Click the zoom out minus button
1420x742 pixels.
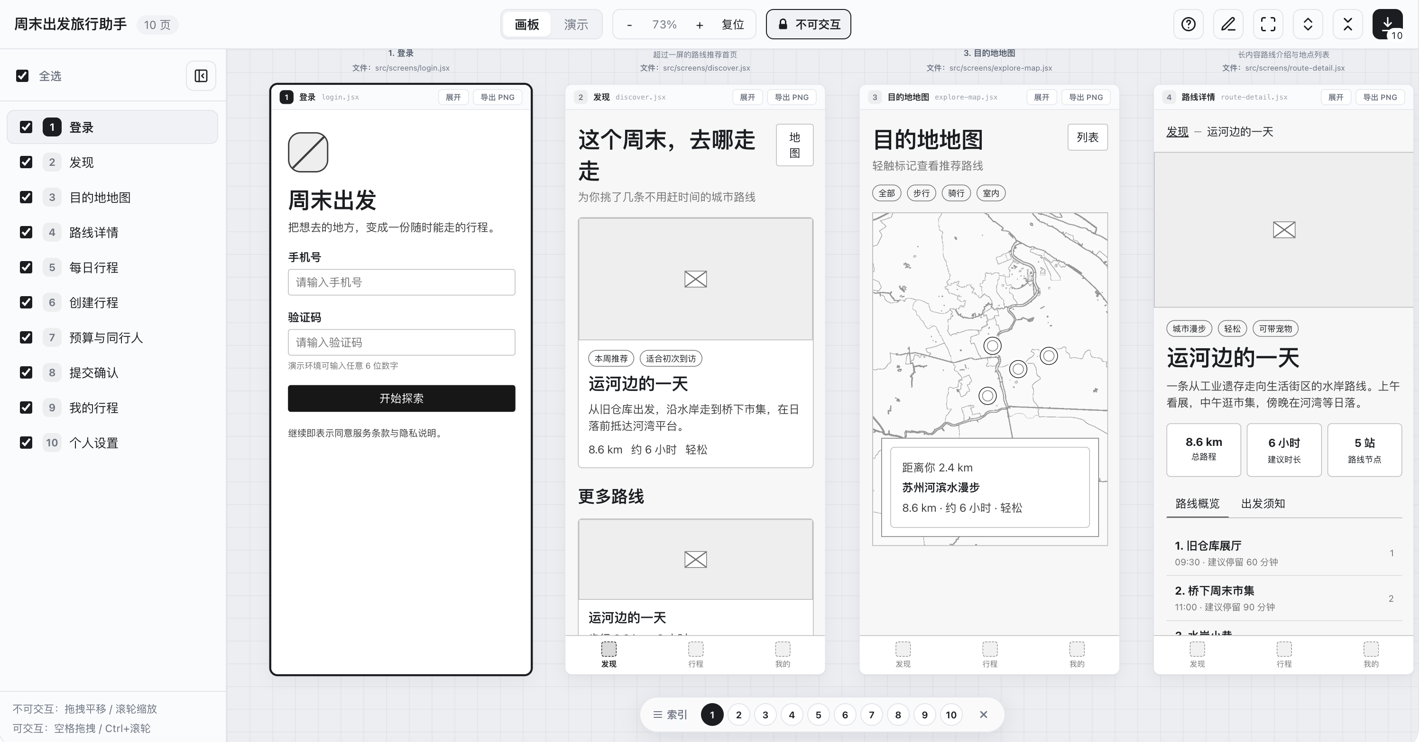629,25
